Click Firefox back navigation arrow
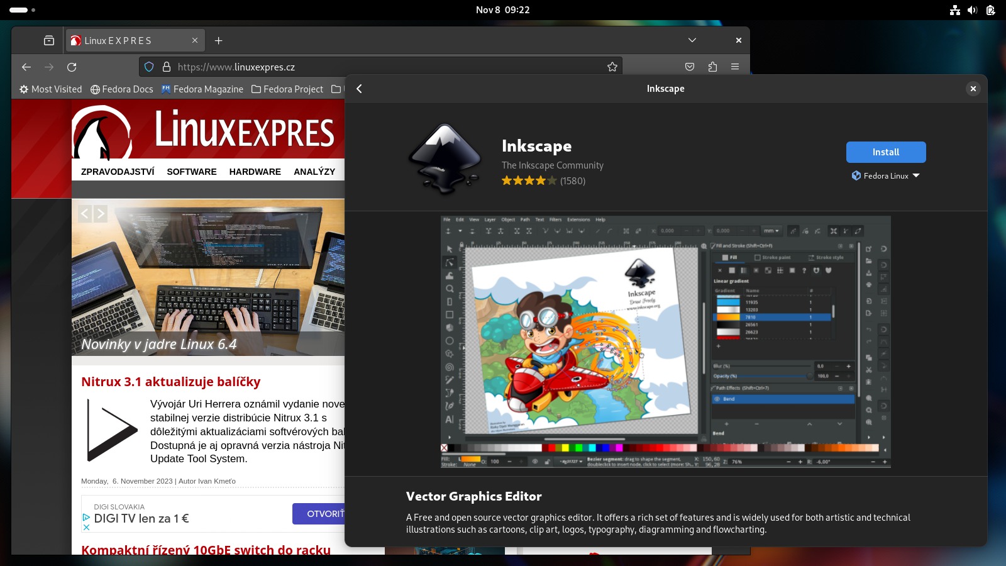Image resolution: width=1006 pixels, height=566 pixels. coord(26,67)
